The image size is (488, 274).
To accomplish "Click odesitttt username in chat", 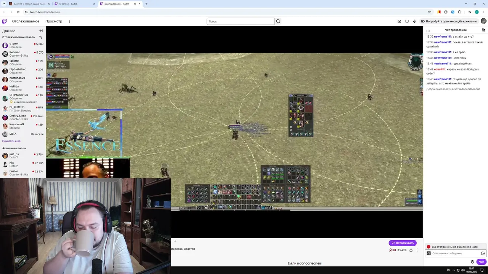I will 440,69.
